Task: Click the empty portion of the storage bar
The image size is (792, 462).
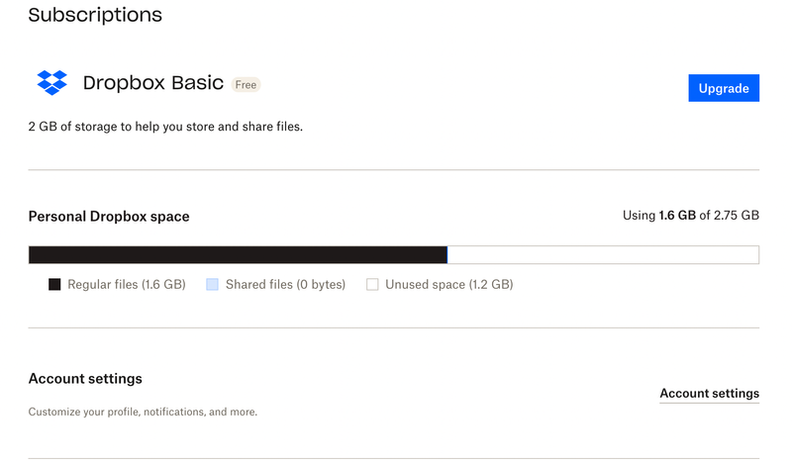Action: [602, 255]
